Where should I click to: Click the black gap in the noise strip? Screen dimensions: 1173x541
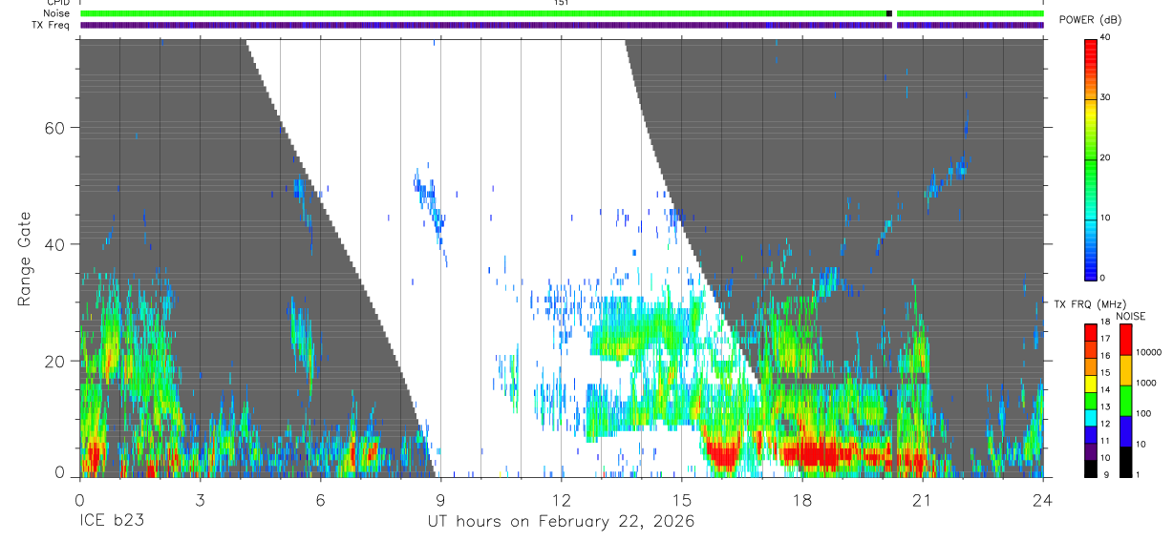889,13
